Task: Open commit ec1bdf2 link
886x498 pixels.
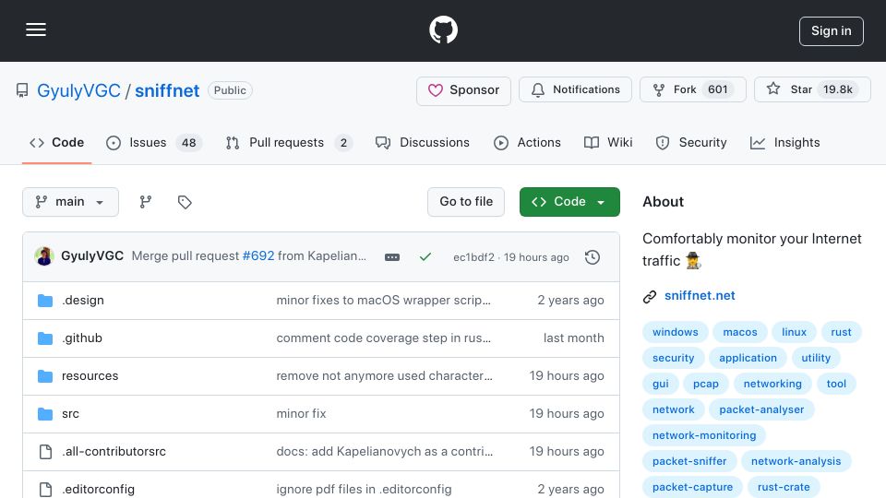Action: pyautogui.click(x=473, y=257)
